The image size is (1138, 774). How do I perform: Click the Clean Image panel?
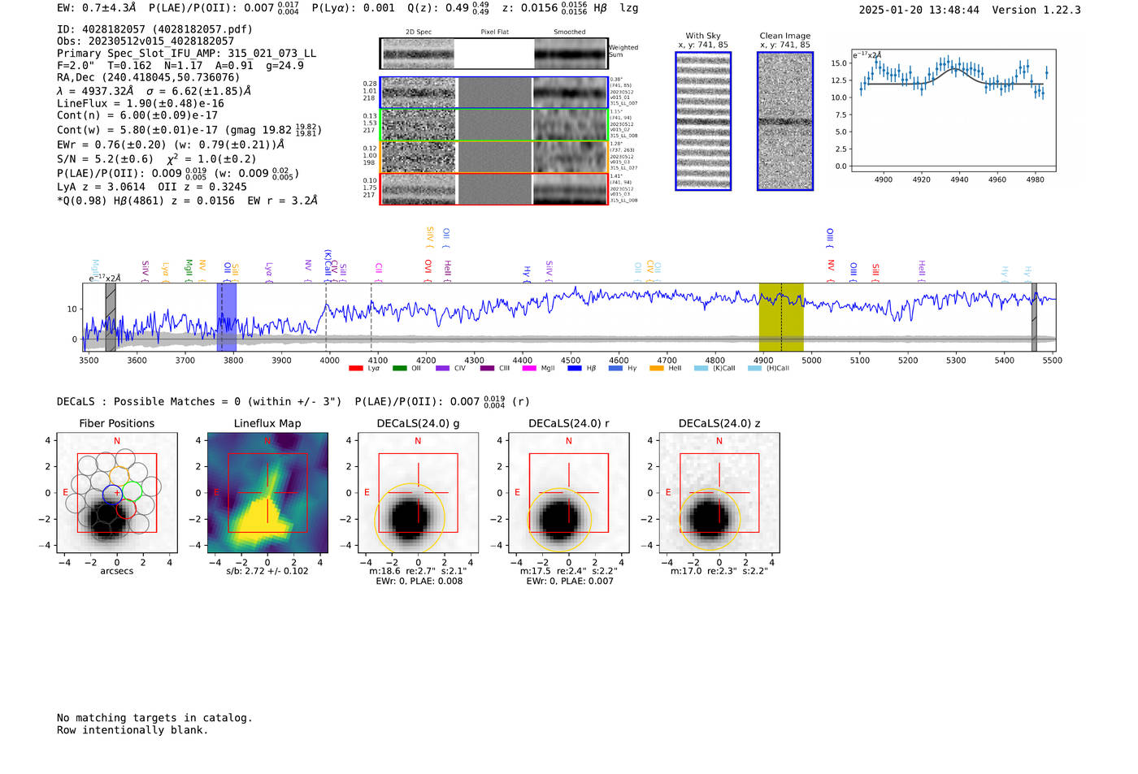click(x=785, y=121)
